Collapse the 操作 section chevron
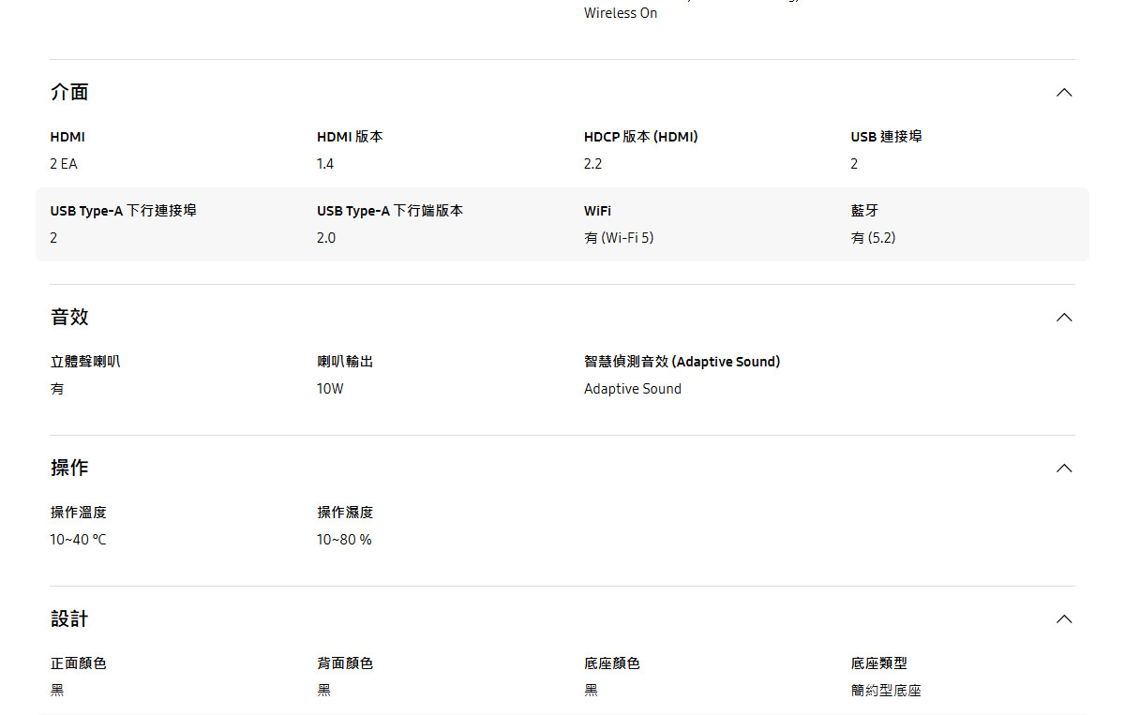The height and width of the screenshot is (715, 1125). [1064, 468]
